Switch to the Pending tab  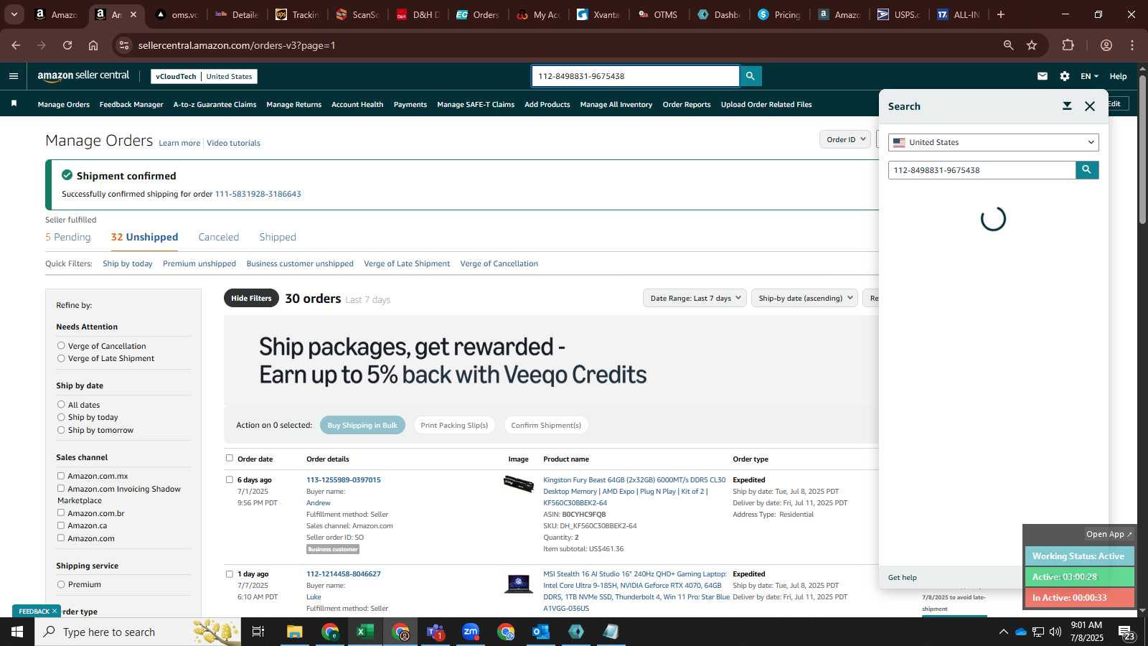(x=68, y=237)
